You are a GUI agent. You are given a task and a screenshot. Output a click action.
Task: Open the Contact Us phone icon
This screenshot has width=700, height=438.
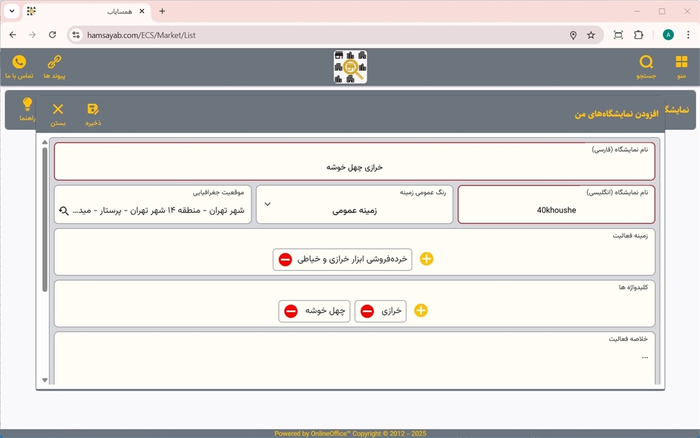pos(19,62)
